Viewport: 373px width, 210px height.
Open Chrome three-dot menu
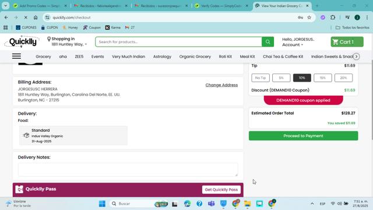(x=367, y=17)
